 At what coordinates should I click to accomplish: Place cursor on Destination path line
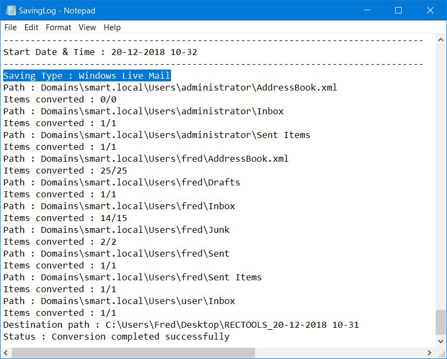click(x=181, y=325)
